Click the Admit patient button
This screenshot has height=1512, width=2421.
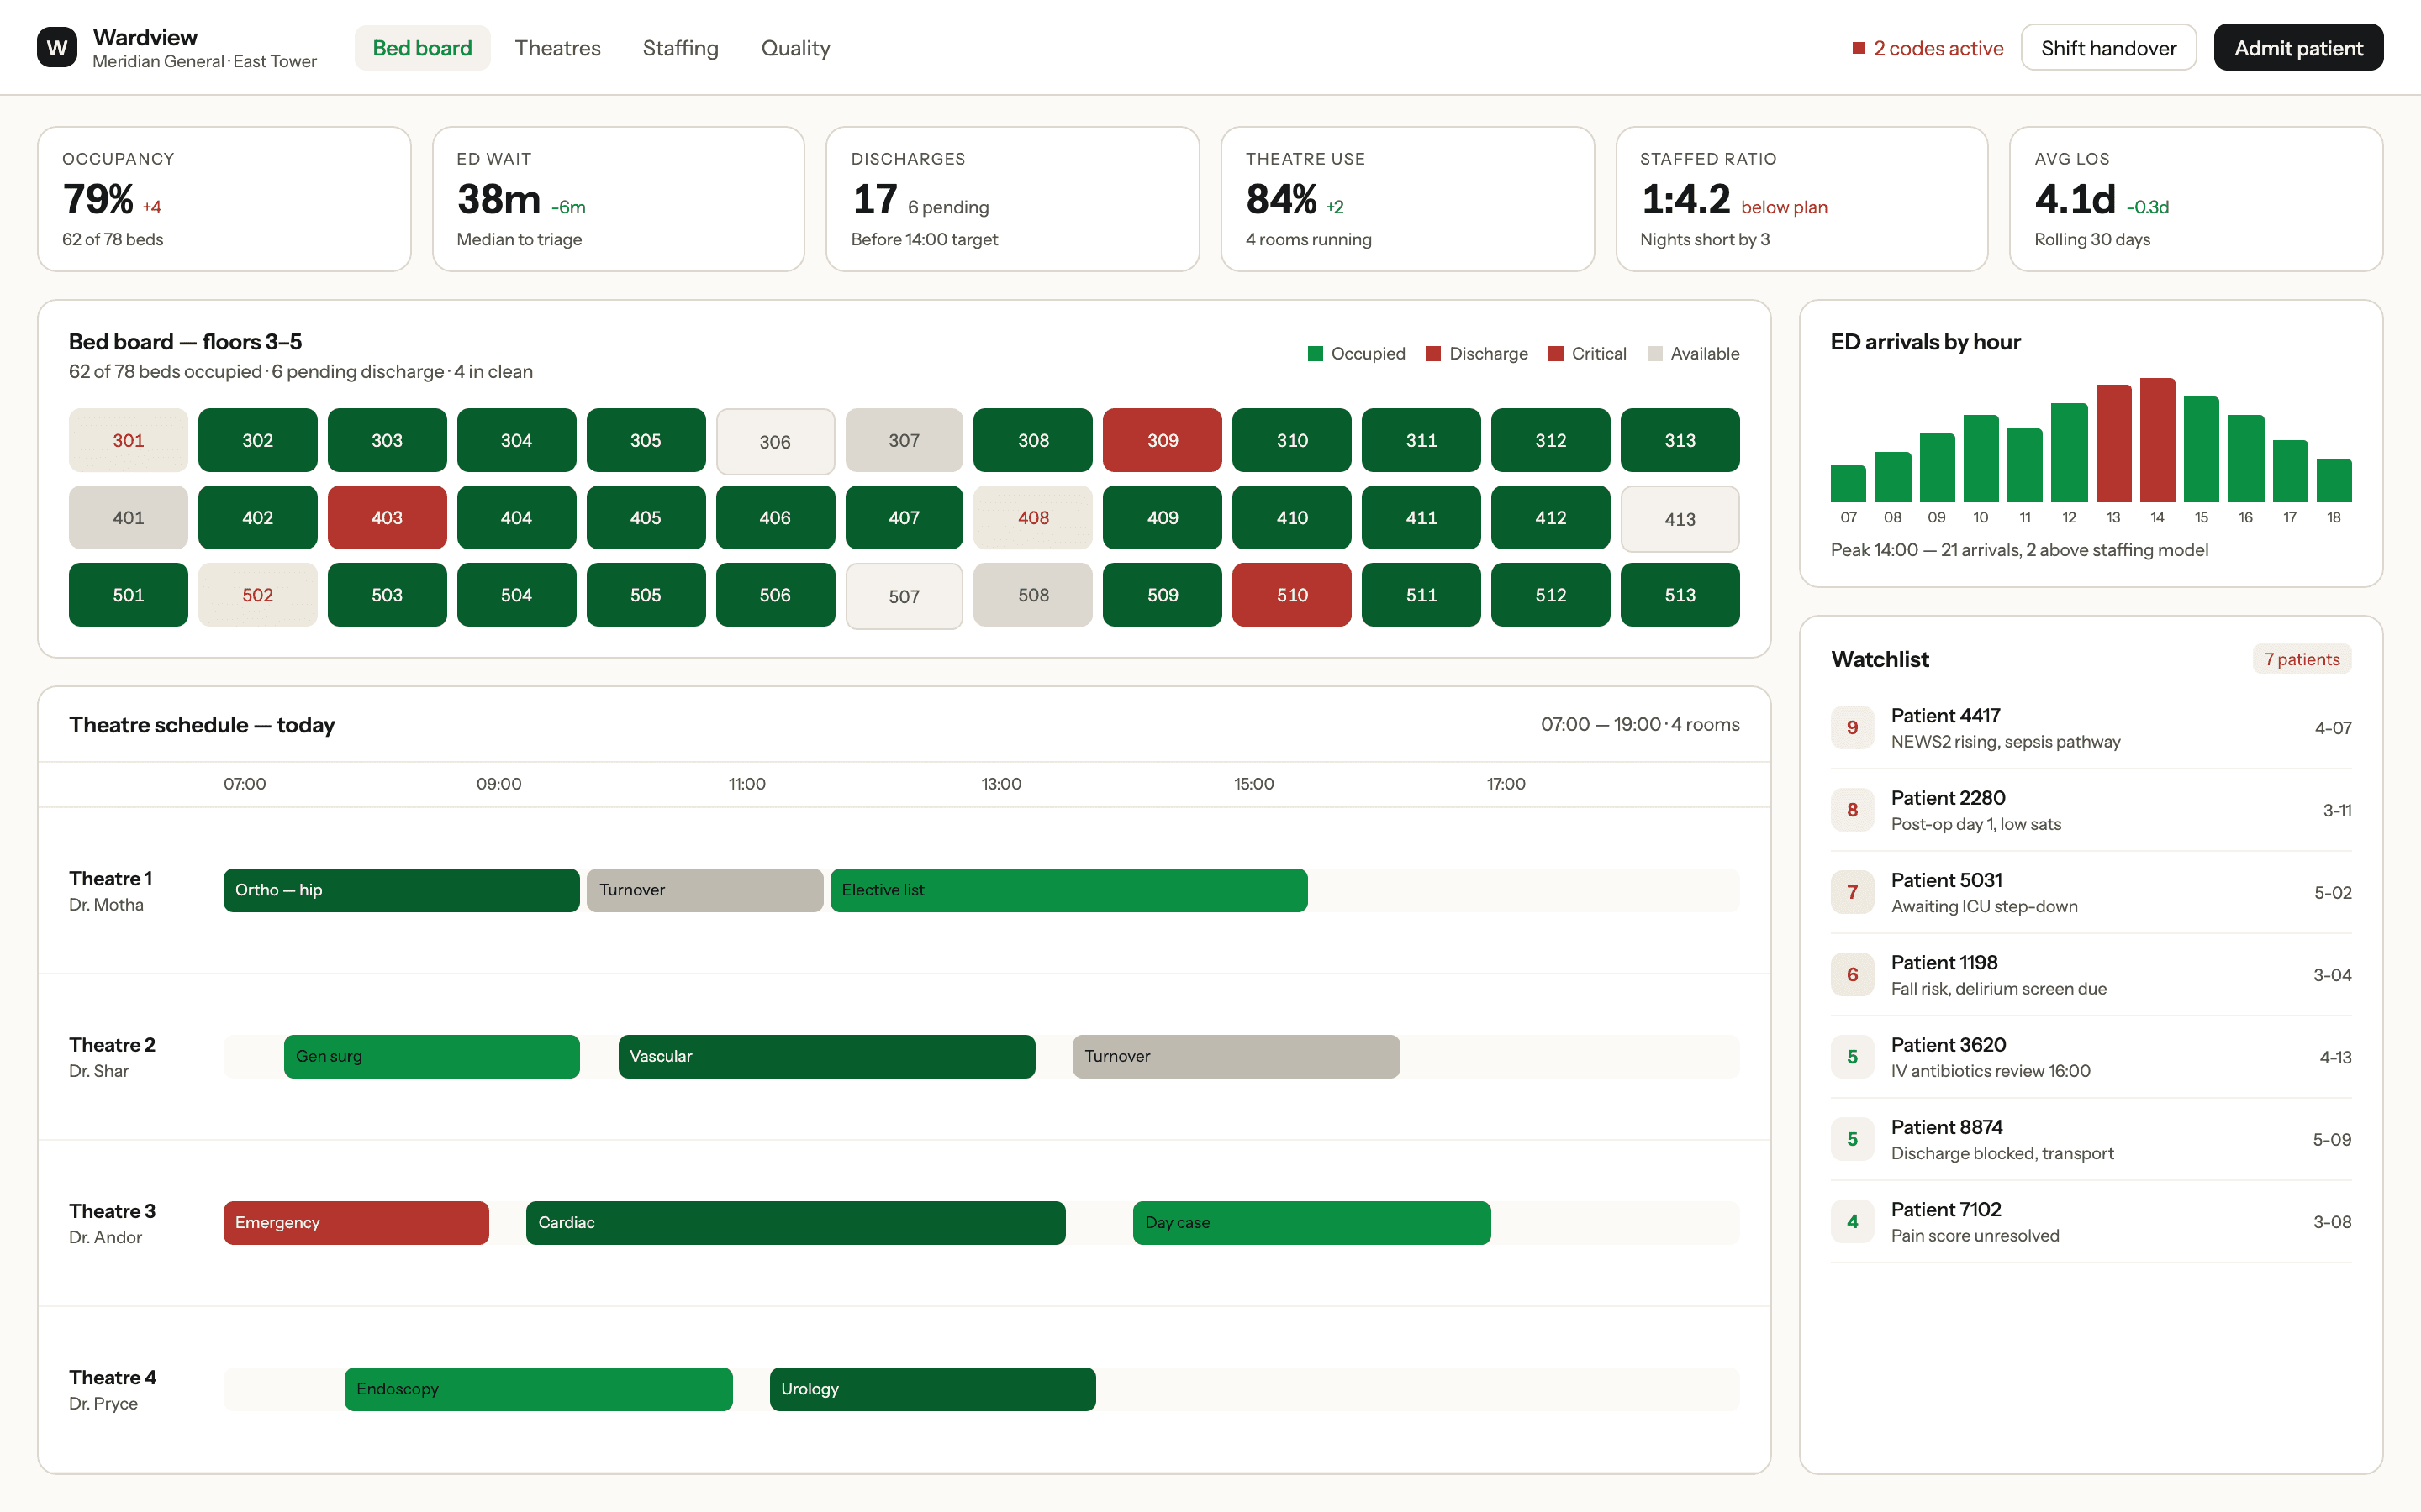[x=2298, y=48]
